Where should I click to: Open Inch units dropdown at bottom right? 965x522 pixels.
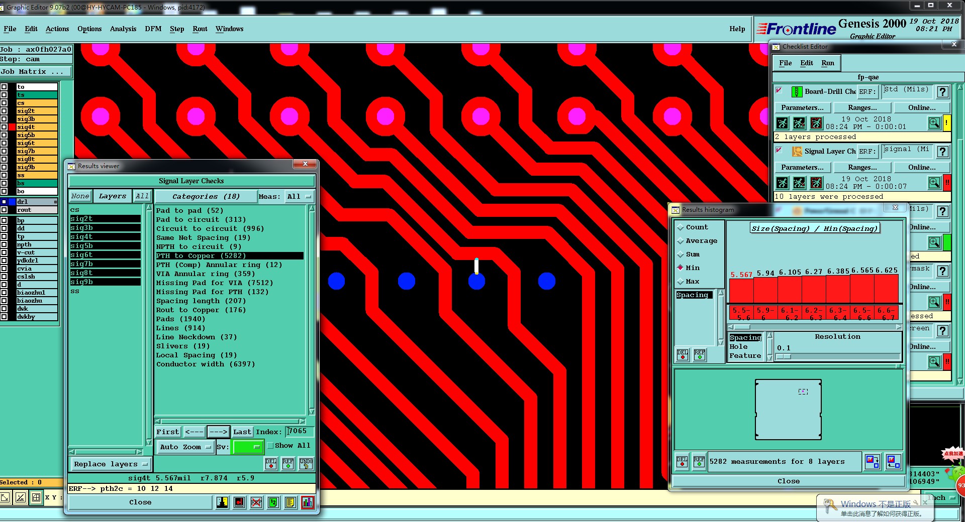click(941, 498)
